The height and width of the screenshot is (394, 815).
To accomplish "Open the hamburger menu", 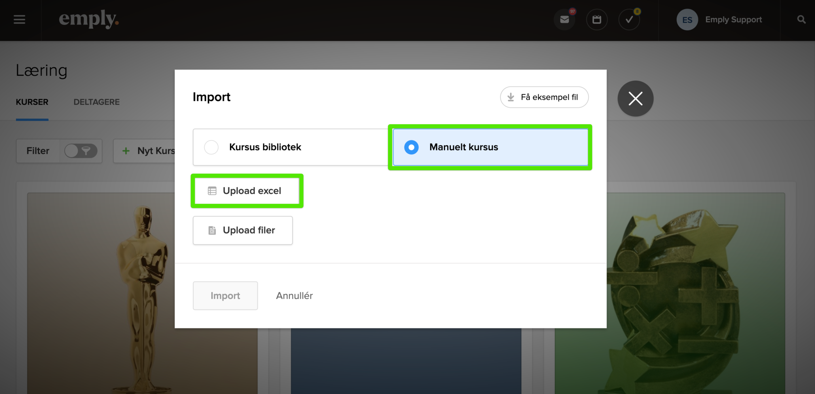I will [19, 20].
